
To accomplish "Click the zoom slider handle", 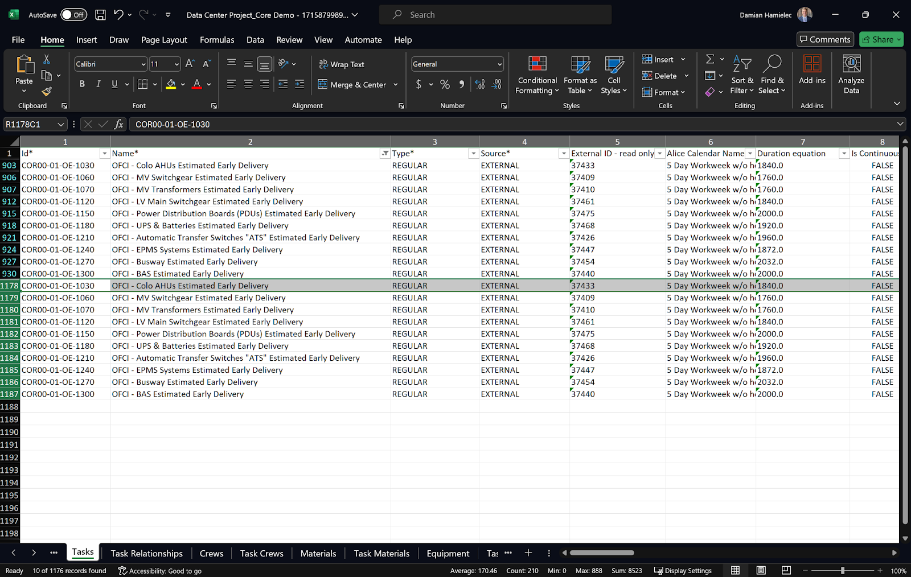I will (843, 570).
